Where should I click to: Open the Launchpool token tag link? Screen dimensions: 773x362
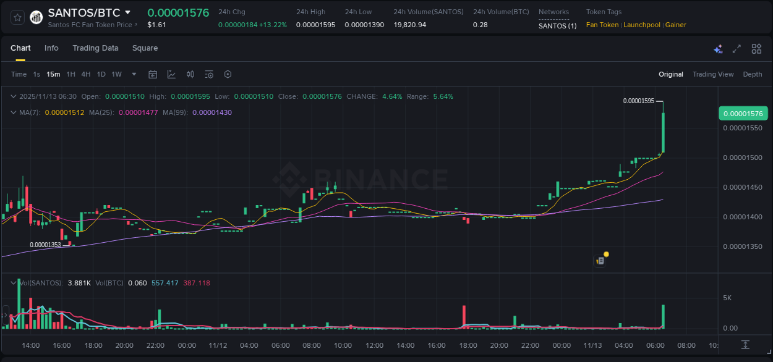click(x=642, y=25)
